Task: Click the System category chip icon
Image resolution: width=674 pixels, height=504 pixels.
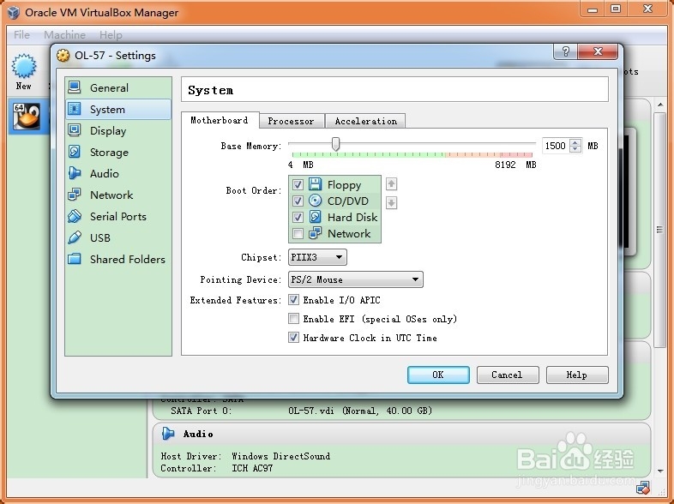Action: (x=75, y=109)
